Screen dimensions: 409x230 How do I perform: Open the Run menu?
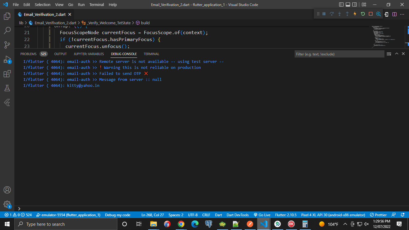pos(81,4)
